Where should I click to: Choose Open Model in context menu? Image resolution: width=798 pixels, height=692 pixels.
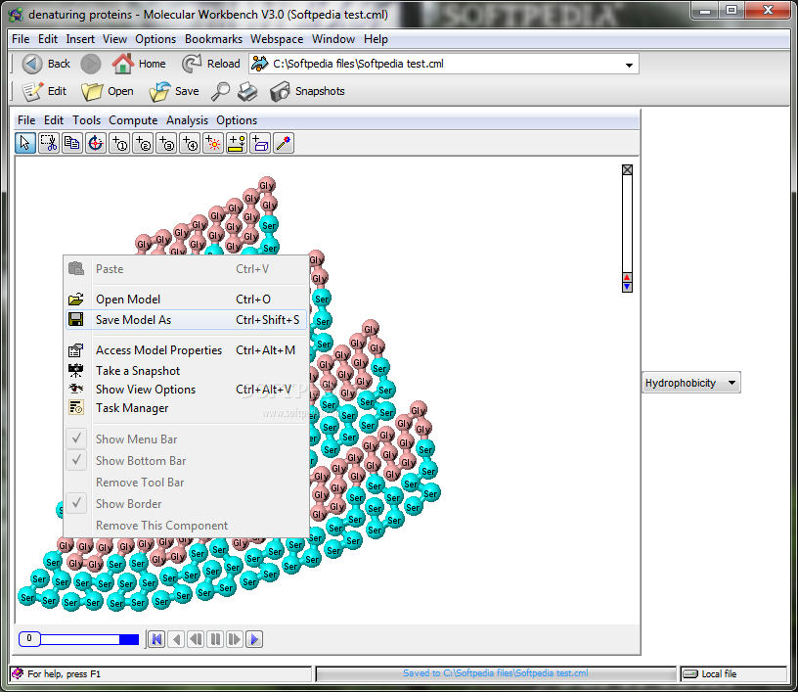pos(186,300)
